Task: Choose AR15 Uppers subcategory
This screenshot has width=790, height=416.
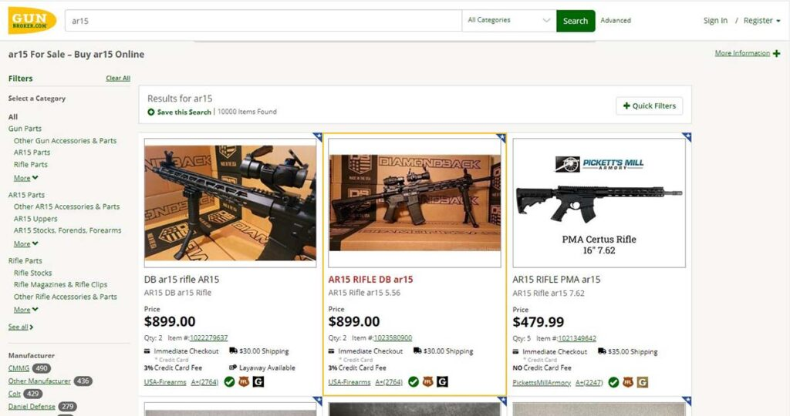Action: click(x=35, y=219)
